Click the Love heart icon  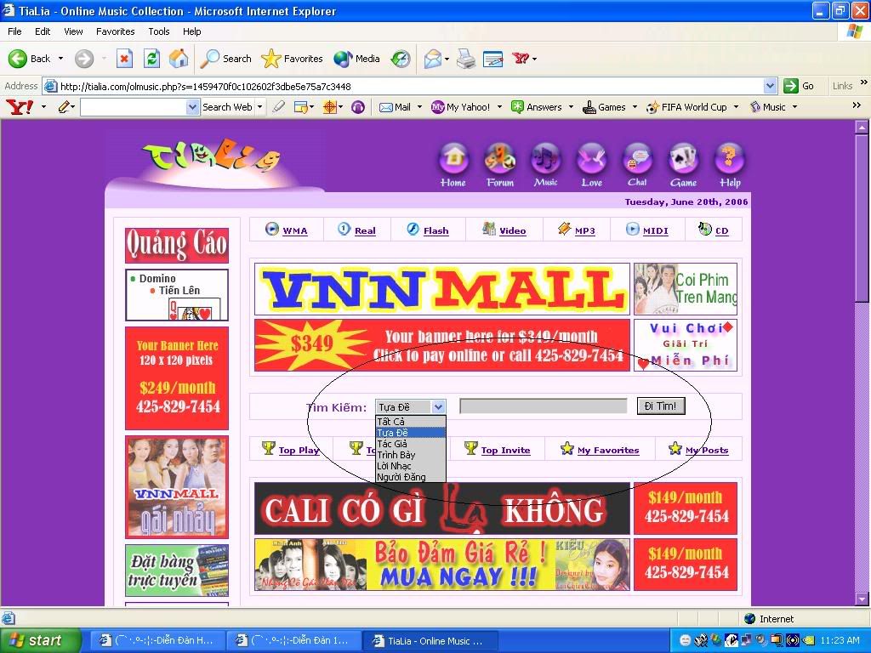pos(591,159)
